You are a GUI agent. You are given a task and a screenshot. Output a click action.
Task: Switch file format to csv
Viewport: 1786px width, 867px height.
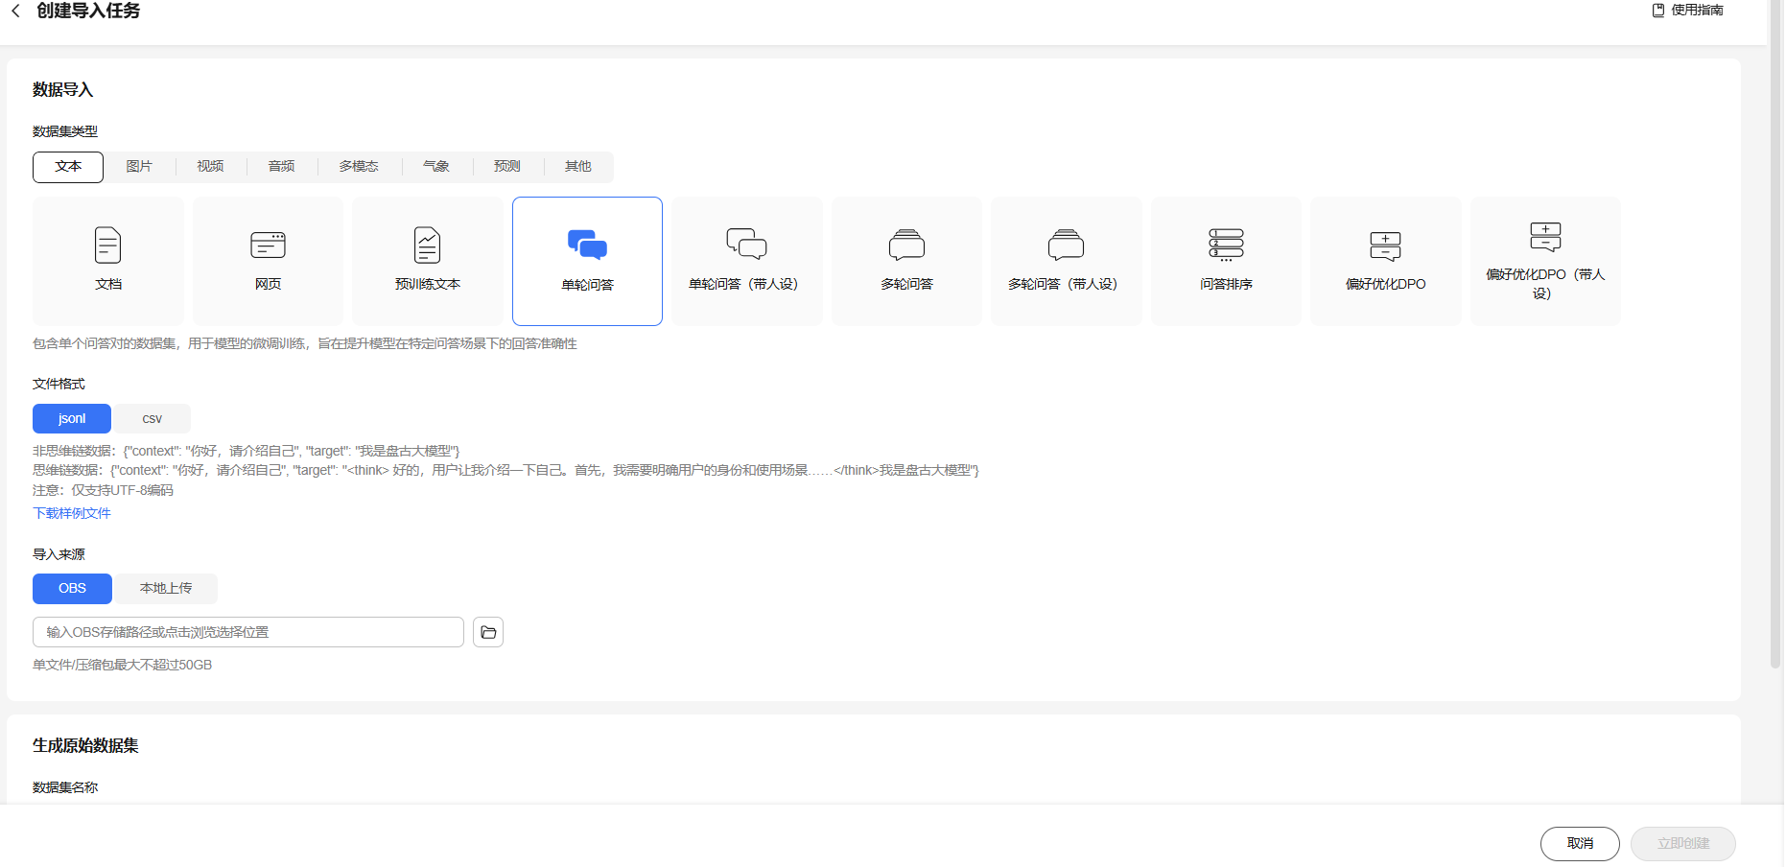coord(152,419)
